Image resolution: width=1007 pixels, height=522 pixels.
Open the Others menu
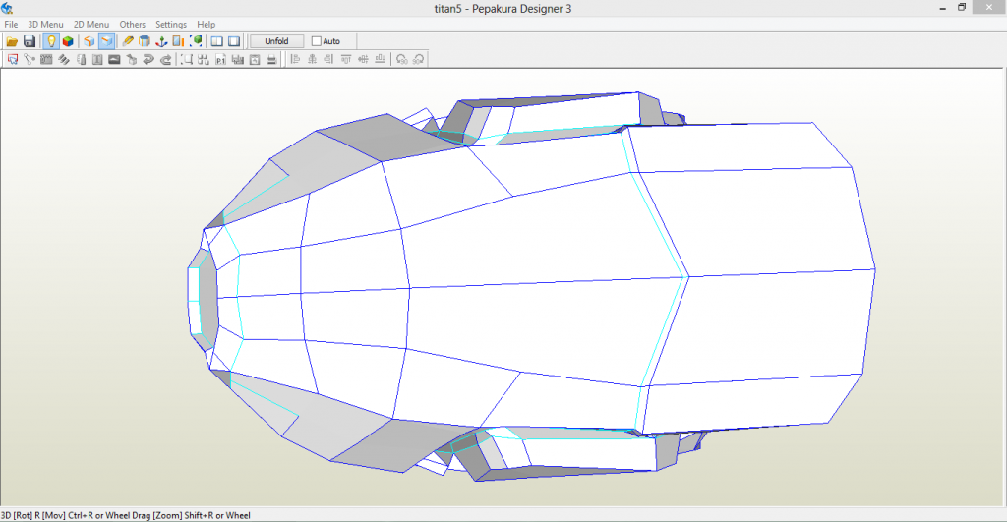(133, 24)
